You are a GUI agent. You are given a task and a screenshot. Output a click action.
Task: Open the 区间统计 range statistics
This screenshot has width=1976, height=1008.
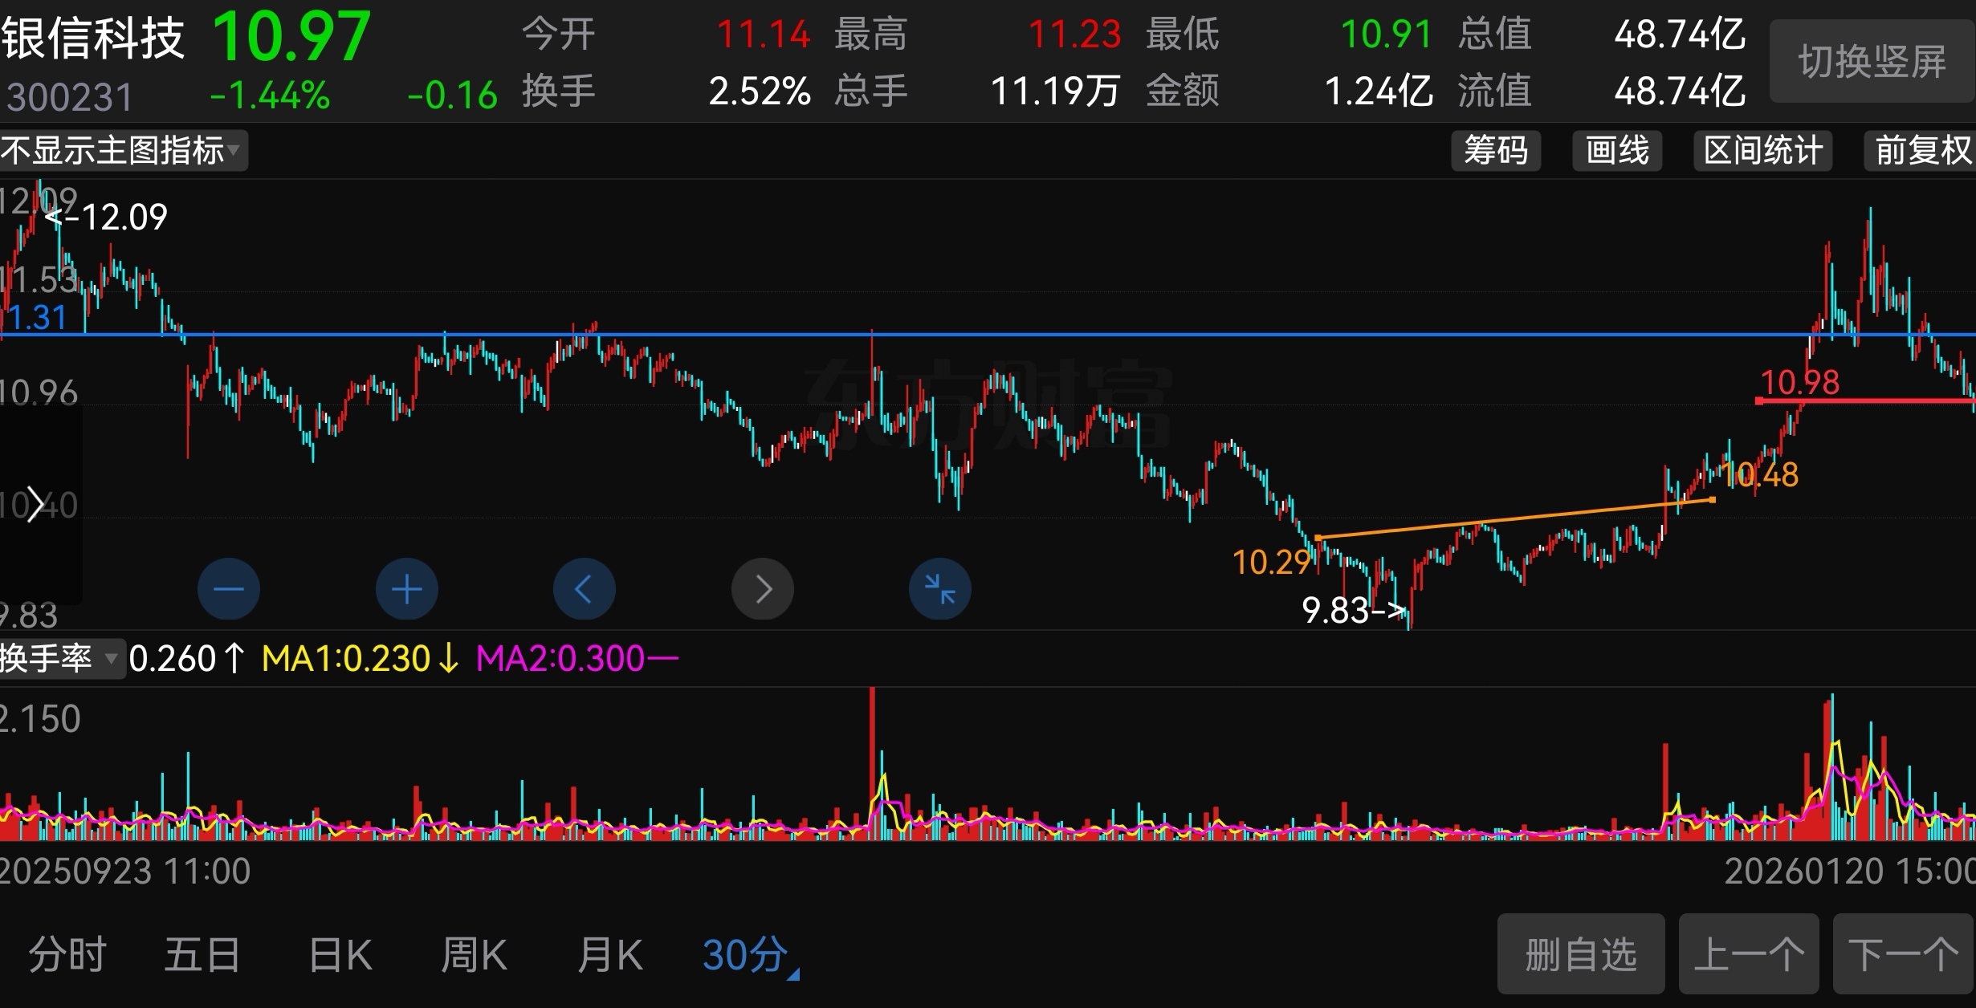point(1762,151)
